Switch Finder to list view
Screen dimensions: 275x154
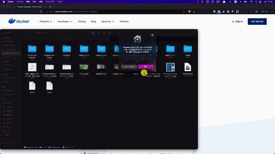[x=98, y=33]
